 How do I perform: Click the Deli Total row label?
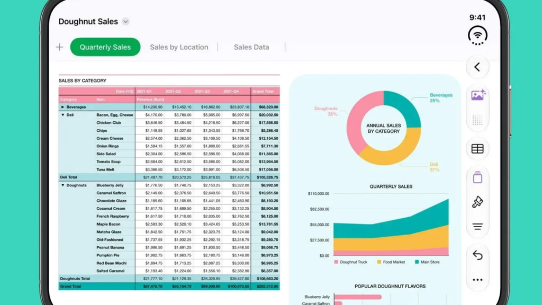coord(68,177)
